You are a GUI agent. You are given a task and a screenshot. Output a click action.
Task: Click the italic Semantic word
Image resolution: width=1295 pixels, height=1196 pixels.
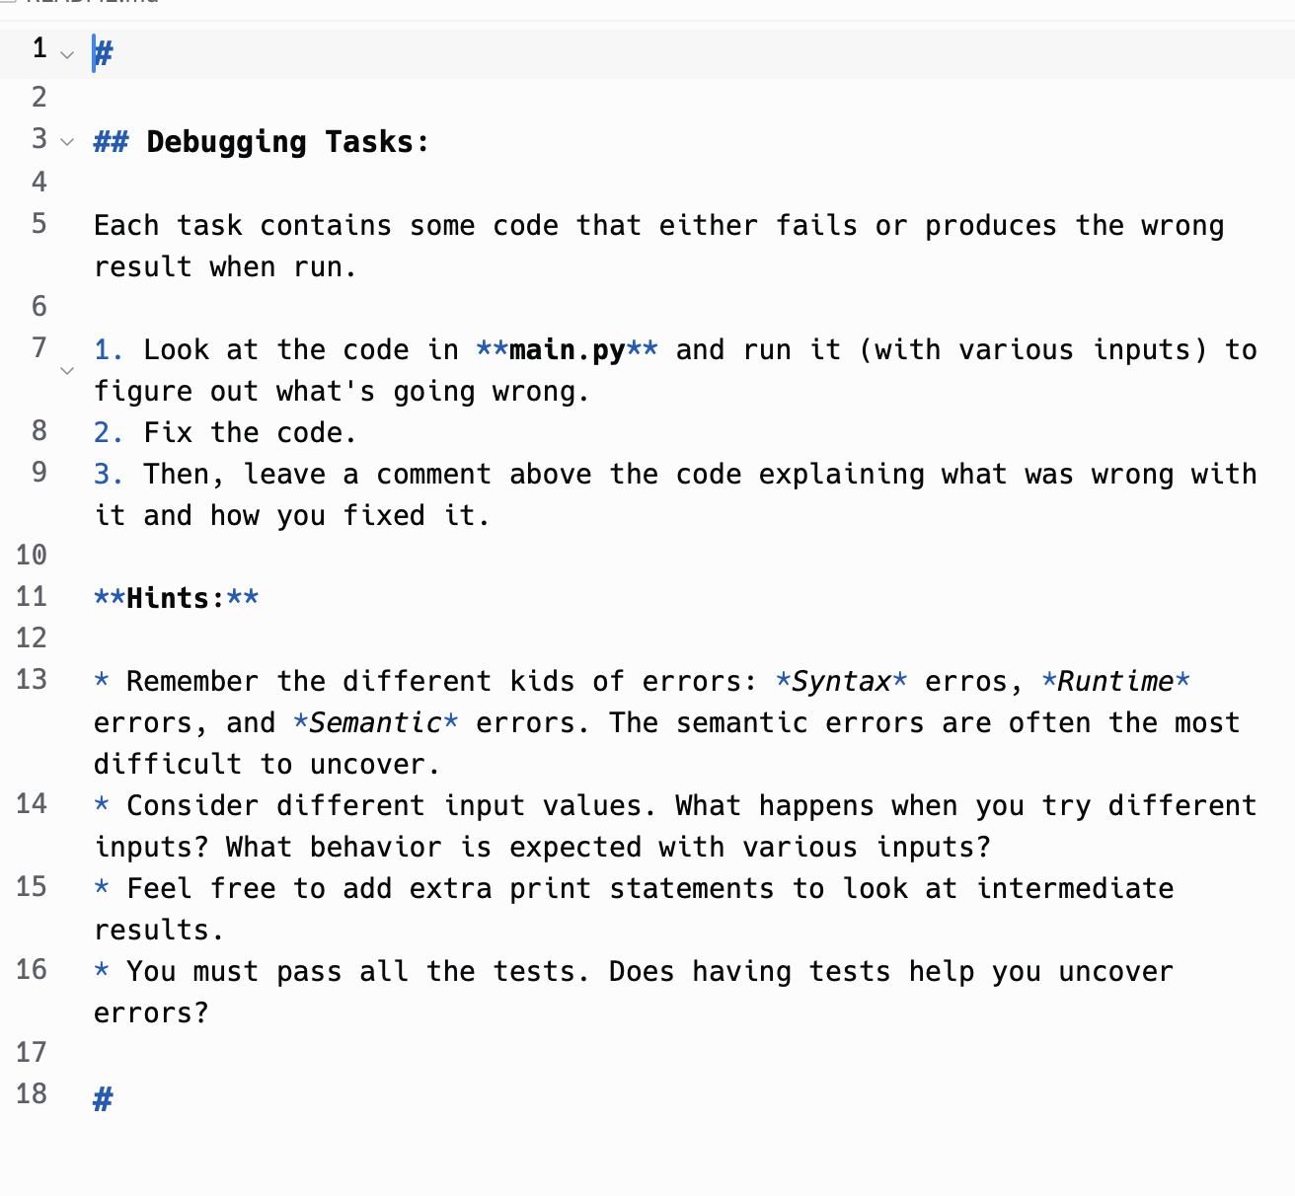(x=376, y=723)
